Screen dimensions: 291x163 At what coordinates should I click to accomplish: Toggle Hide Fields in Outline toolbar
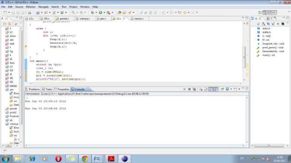pyautogui.click(x=268, y=24)
